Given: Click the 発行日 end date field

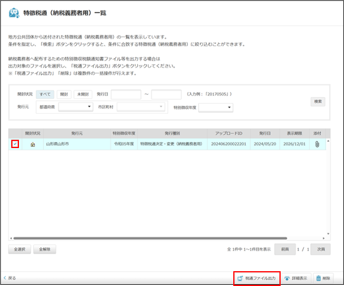Looking at the screenshot, I should tap(166, 95).
